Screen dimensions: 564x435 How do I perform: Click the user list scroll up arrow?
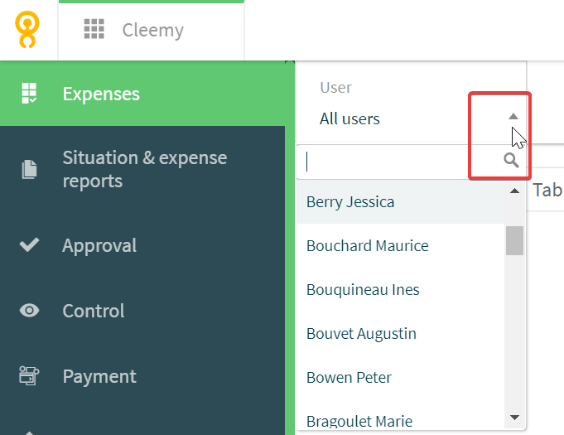click(x=514, y=191)
